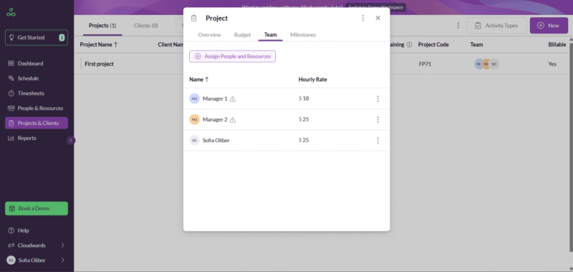Screen dimensions: 573x272
Task: Go to Projects & Clients in sidebar
Action: (37, 123)
